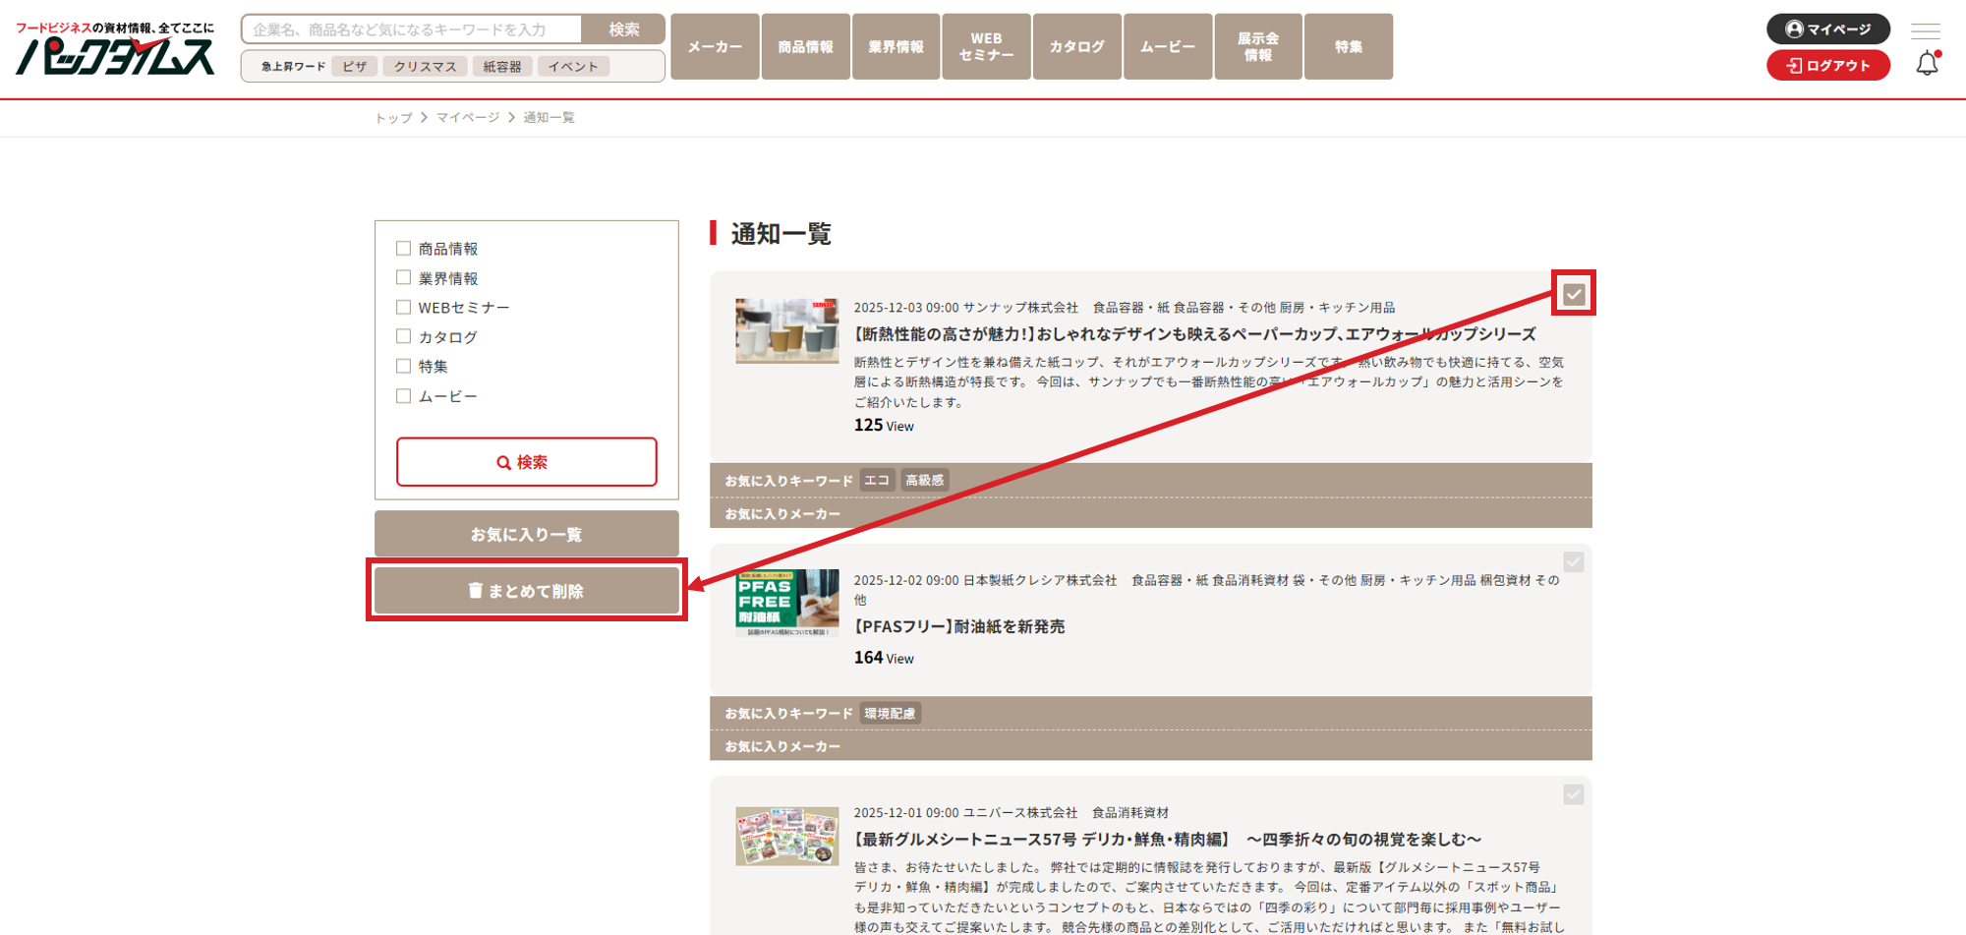Enable the 商品情報 filter checkbox
The width and height of the screenshot is (1966, 935).
(x=403, y=249)
